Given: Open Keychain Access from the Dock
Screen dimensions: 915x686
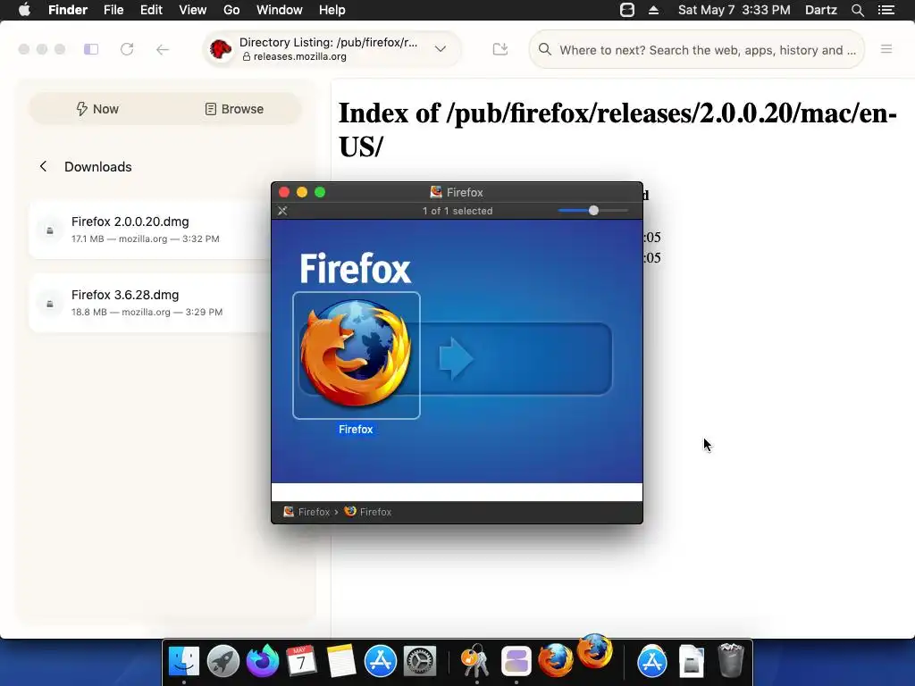Looking at the screenshot, I should (x=476, y=662).
